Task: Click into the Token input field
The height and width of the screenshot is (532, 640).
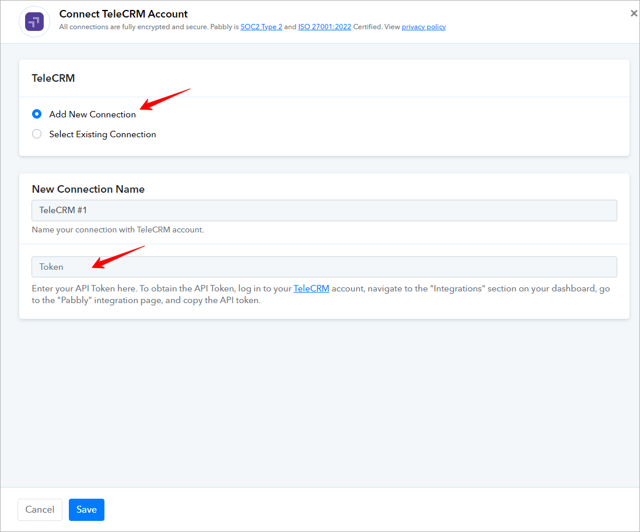Action: (324, 267)
